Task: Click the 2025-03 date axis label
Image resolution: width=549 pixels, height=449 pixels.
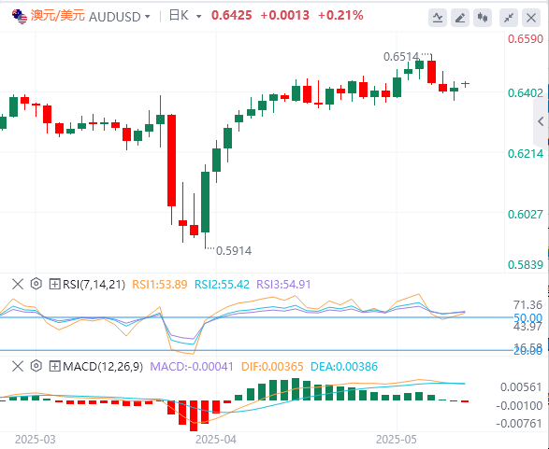Action: tap(35, 440)
